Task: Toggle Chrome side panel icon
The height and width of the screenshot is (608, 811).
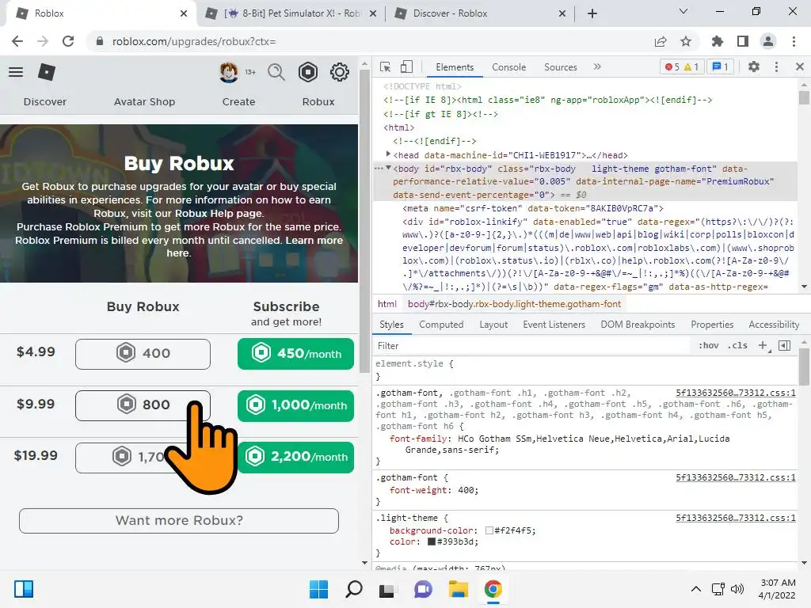Action: pyautogui.click(x=743, y=41)
